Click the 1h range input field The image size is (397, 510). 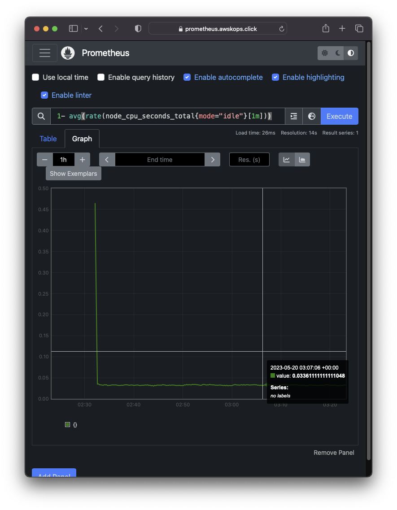pos(63,159)
